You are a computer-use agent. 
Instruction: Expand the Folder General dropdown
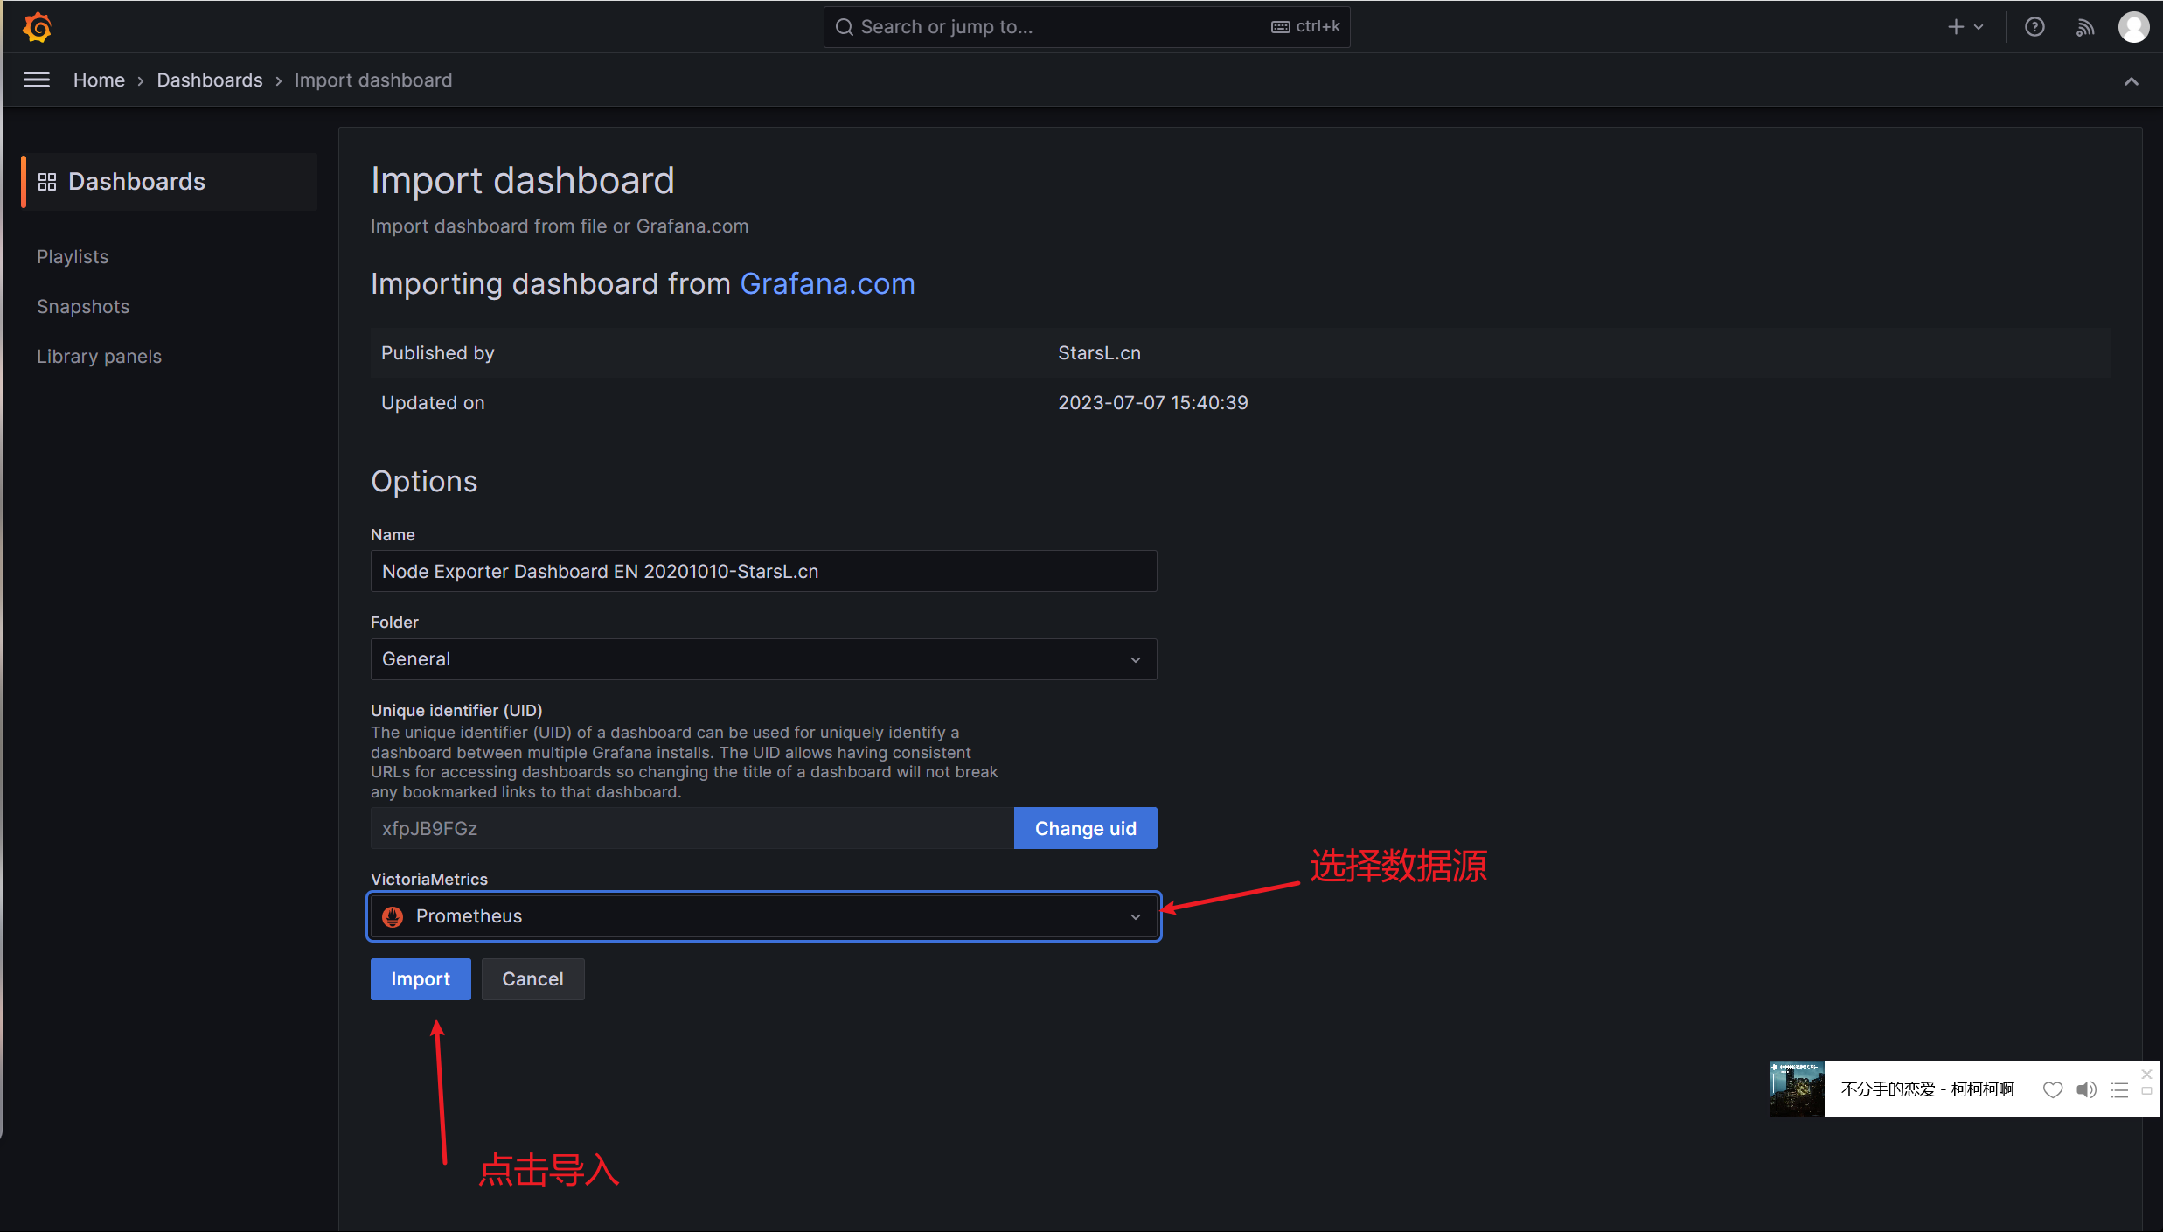[762, 659]
